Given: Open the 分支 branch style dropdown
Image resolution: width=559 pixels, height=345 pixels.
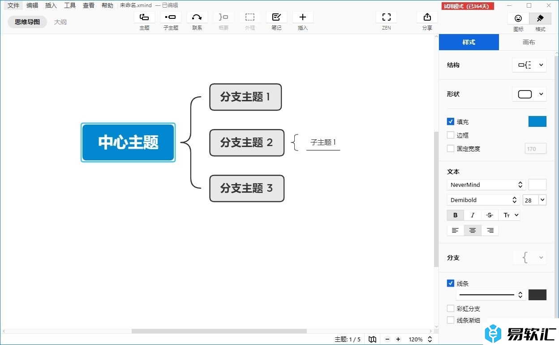Looking at the screenshot, I should [x=529, y=258].
